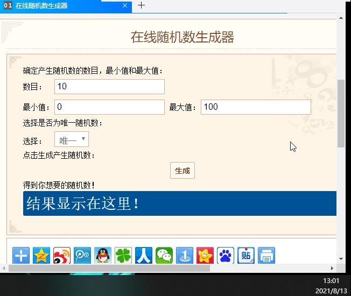The width and height of the screenshot is (351, 296).
Task: Select the 在线随机数生成器 browser tab
Action: (66, 6)
